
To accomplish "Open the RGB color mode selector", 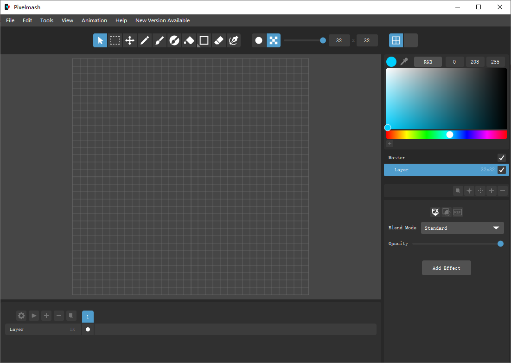I will (428, 62).
